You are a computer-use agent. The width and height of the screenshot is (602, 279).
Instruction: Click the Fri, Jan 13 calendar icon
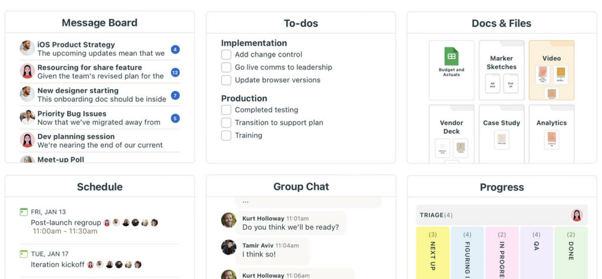(x=24, y=211)
